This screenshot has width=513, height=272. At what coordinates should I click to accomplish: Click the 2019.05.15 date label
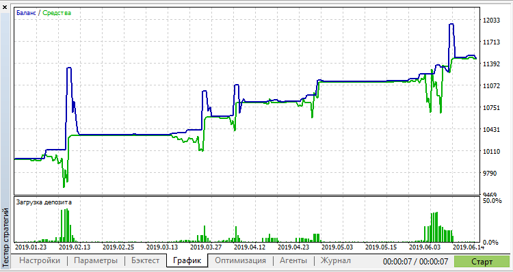pyautogui.click(x=381, y=247)
